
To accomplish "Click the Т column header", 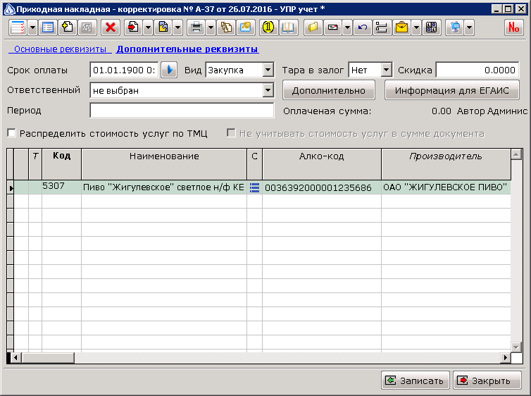I will coord(35,164).
